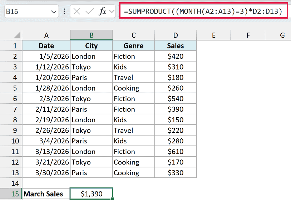The width and height of the screenshot is (291, 200).
Task: Select the 2/3/2026 date cell
Action: (46, 99)
